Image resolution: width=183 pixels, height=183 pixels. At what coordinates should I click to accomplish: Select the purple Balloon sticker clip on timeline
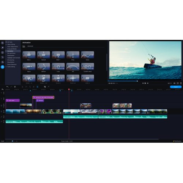40,100
